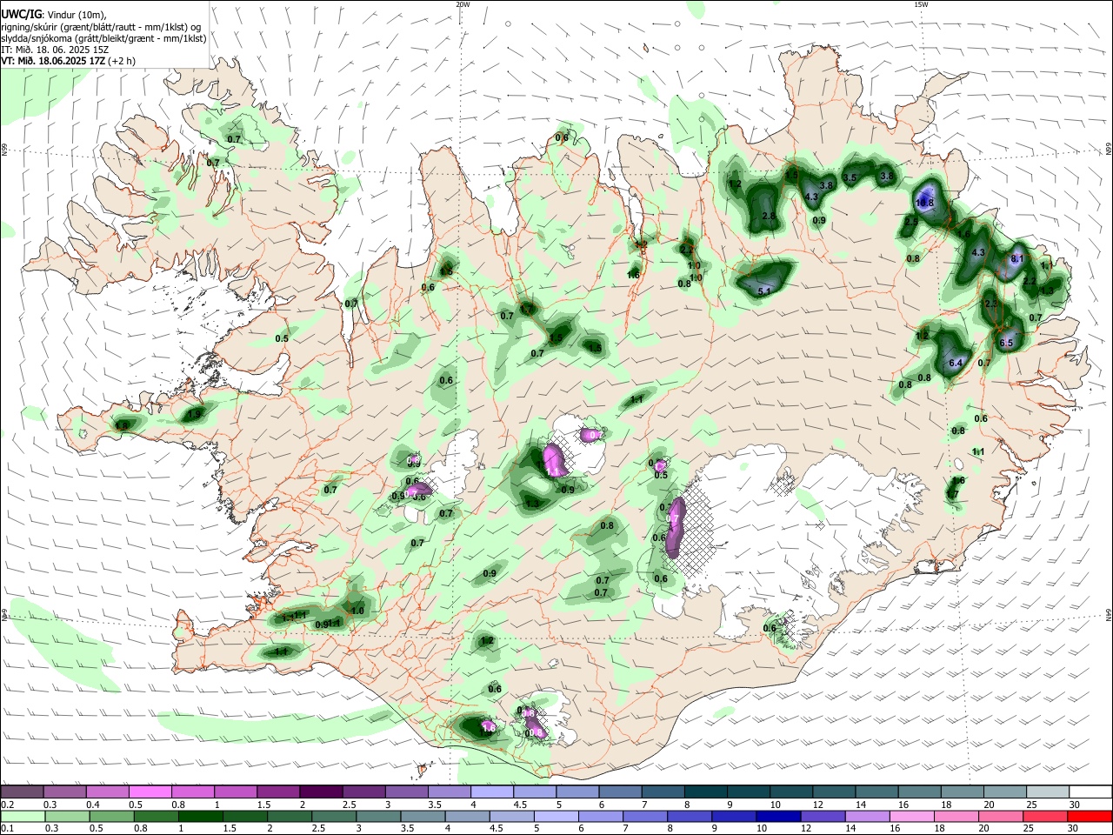Click the light lavender swatch labeled 4 in upper legend

[x=492, y=792]
